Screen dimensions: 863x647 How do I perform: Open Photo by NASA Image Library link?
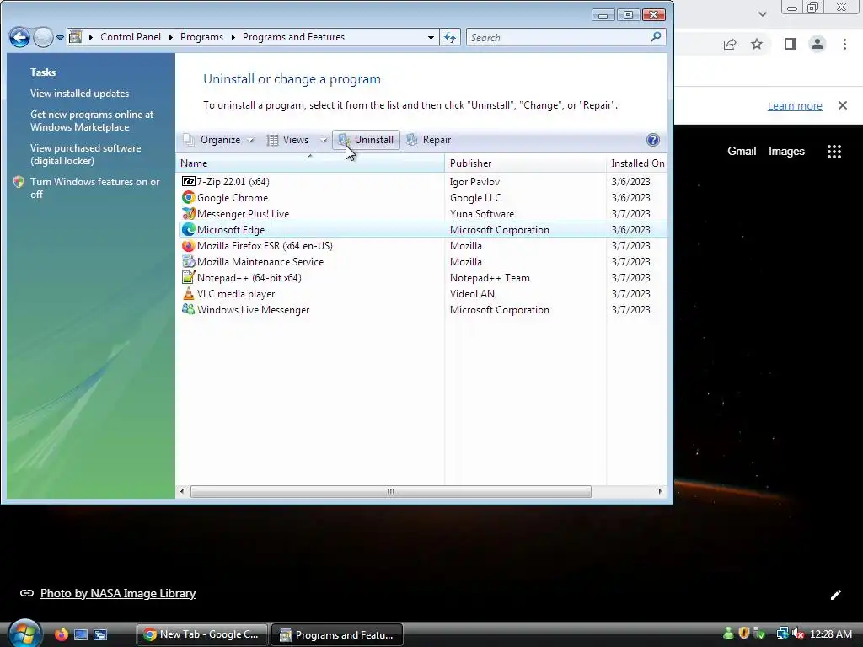(x=118, y=593)
